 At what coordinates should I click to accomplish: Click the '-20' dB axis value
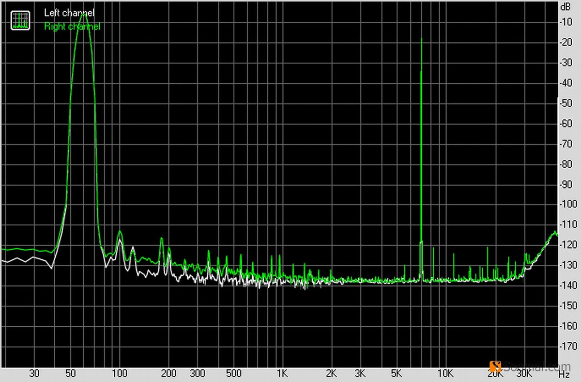tap(567, 42)
